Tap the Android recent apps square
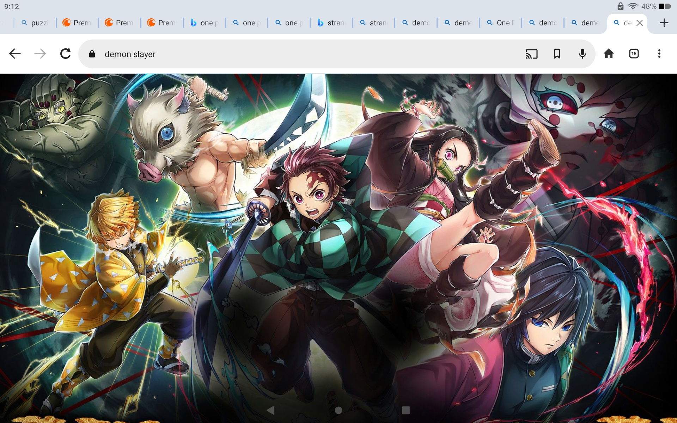 coord(406,410)
